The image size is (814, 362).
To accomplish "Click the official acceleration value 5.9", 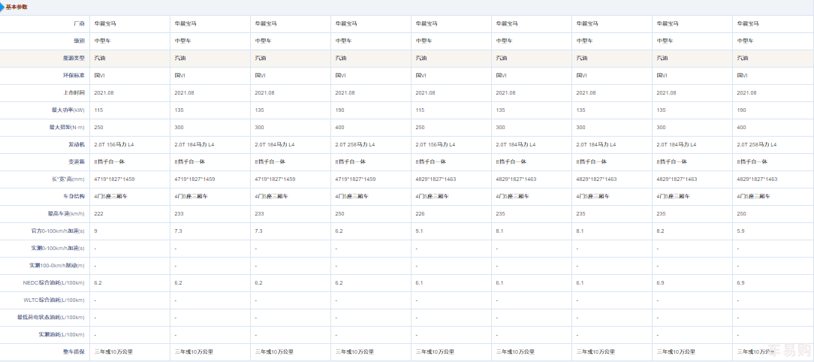I will tap(741, 231).
